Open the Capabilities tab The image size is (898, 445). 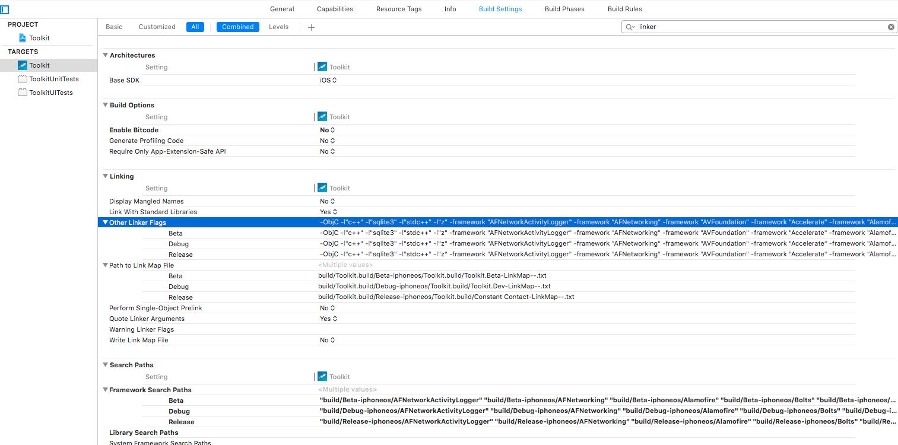tap(335, 9)
